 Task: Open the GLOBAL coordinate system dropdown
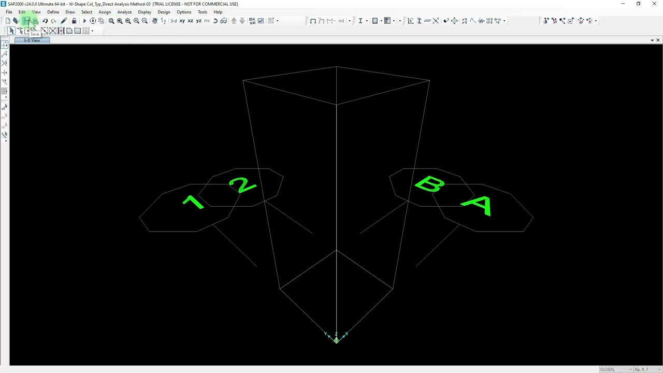616,369
